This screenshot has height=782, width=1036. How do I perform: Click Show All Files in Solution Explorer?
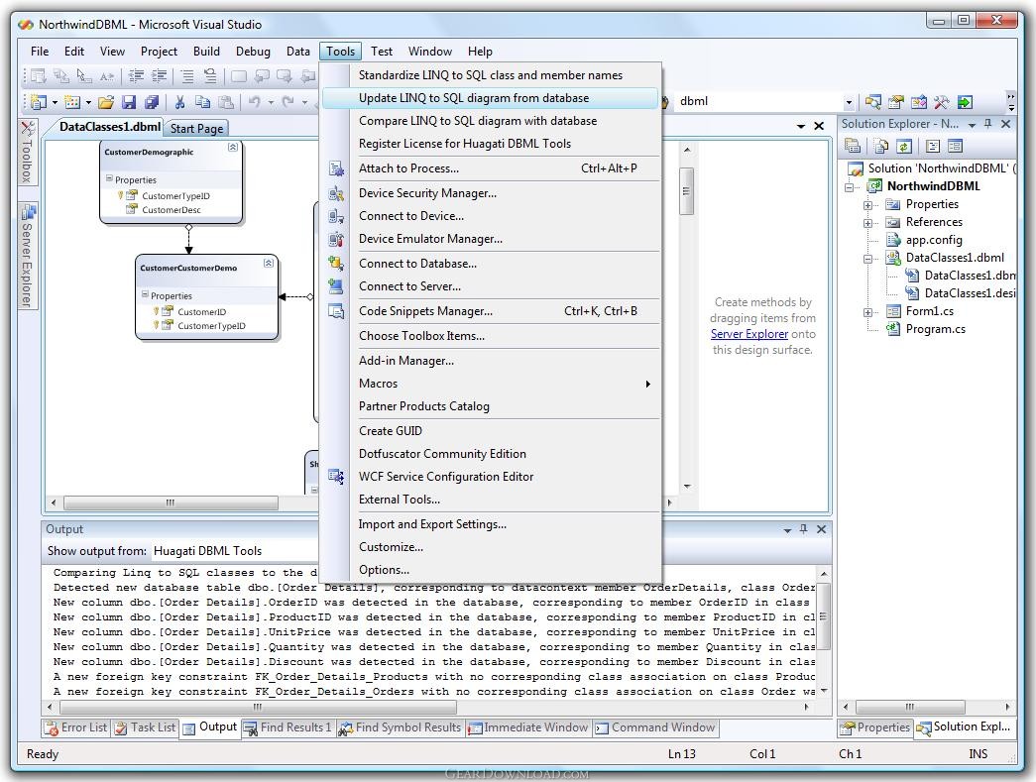(880, 146)
